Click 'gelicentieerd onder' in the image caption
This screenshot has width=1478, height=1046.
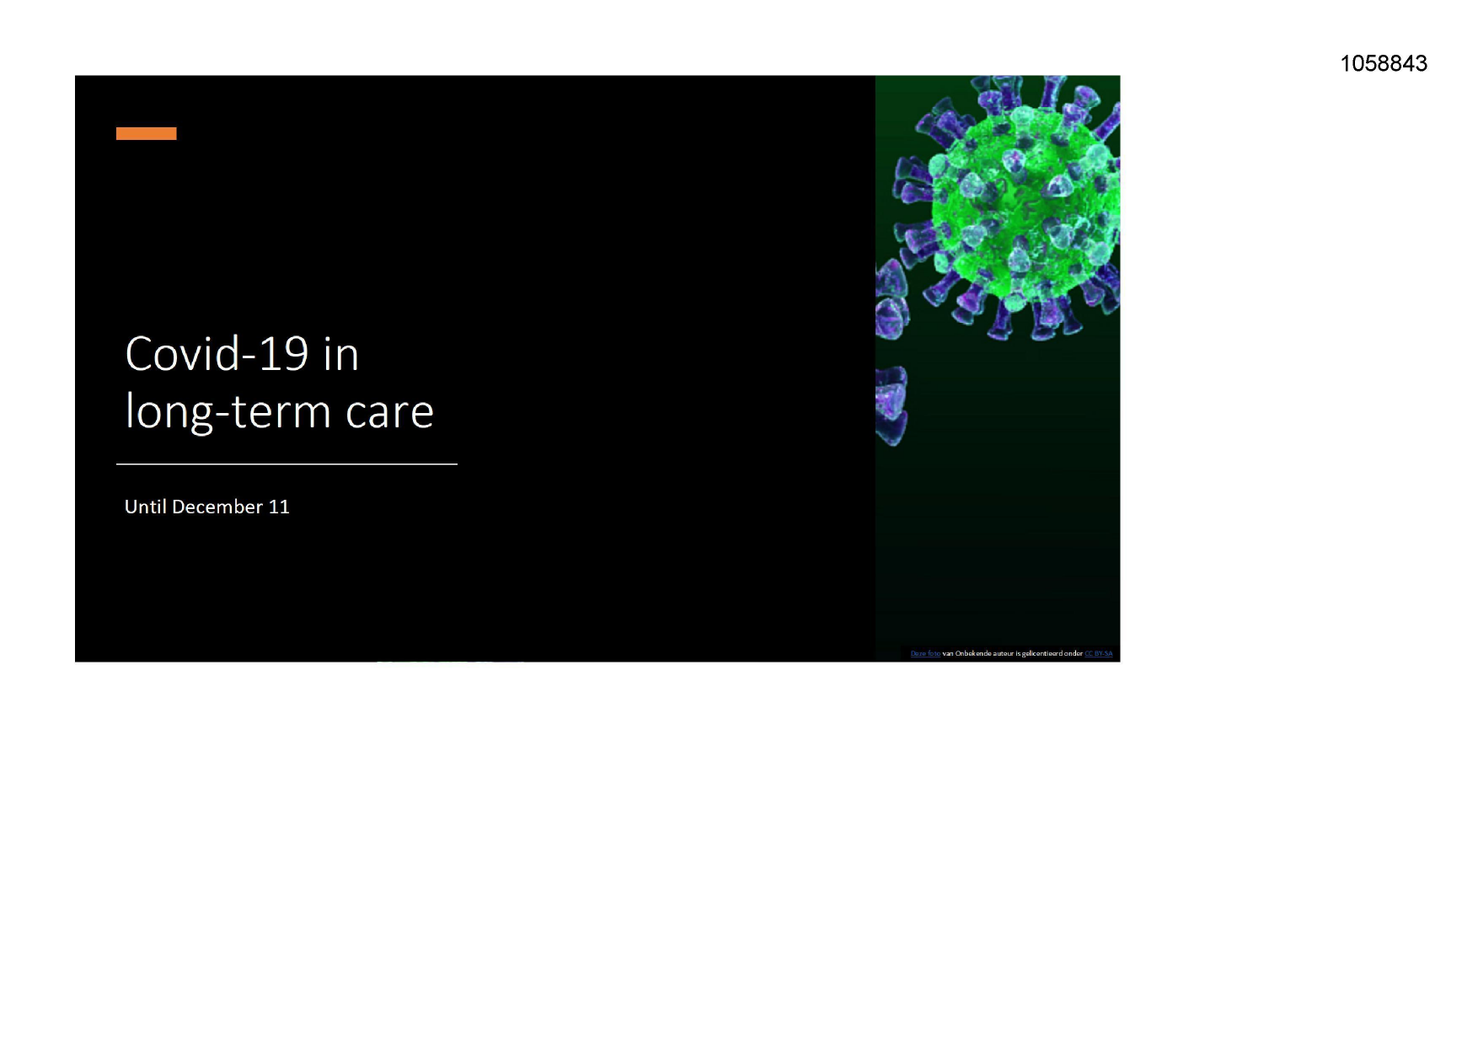point(1052,653)
